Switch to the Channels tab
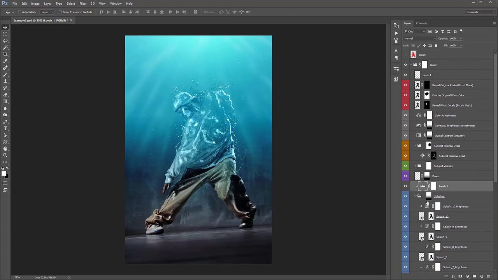This screenshot has width=498, height=280. coord(421,23)
